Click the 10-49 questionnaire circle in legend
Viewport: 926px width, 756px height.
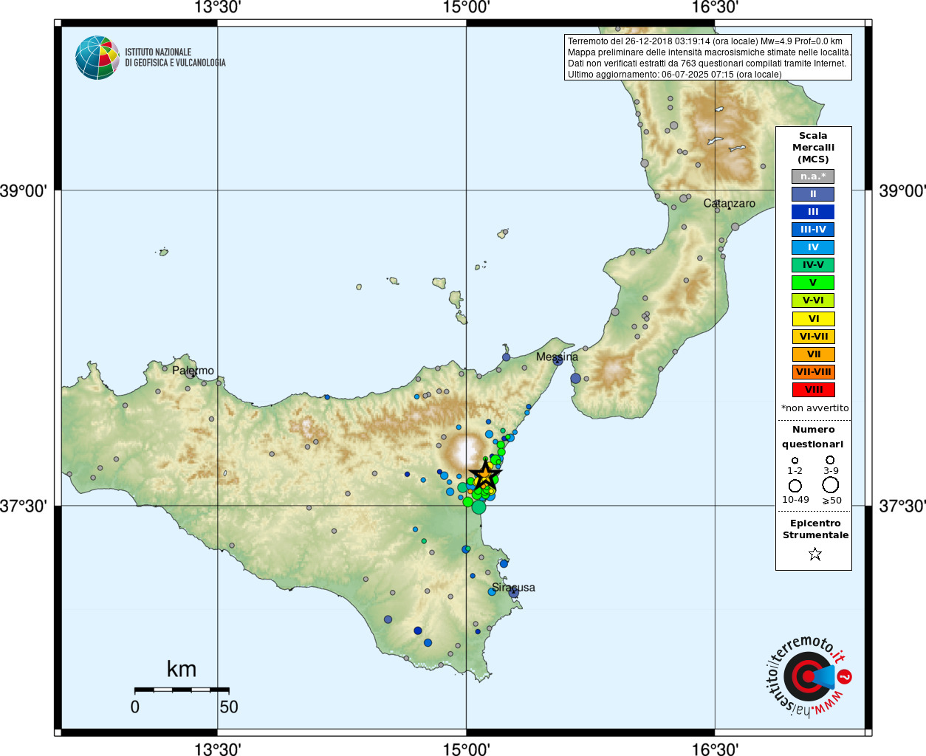pyautogui.click(x=795, y=486)
